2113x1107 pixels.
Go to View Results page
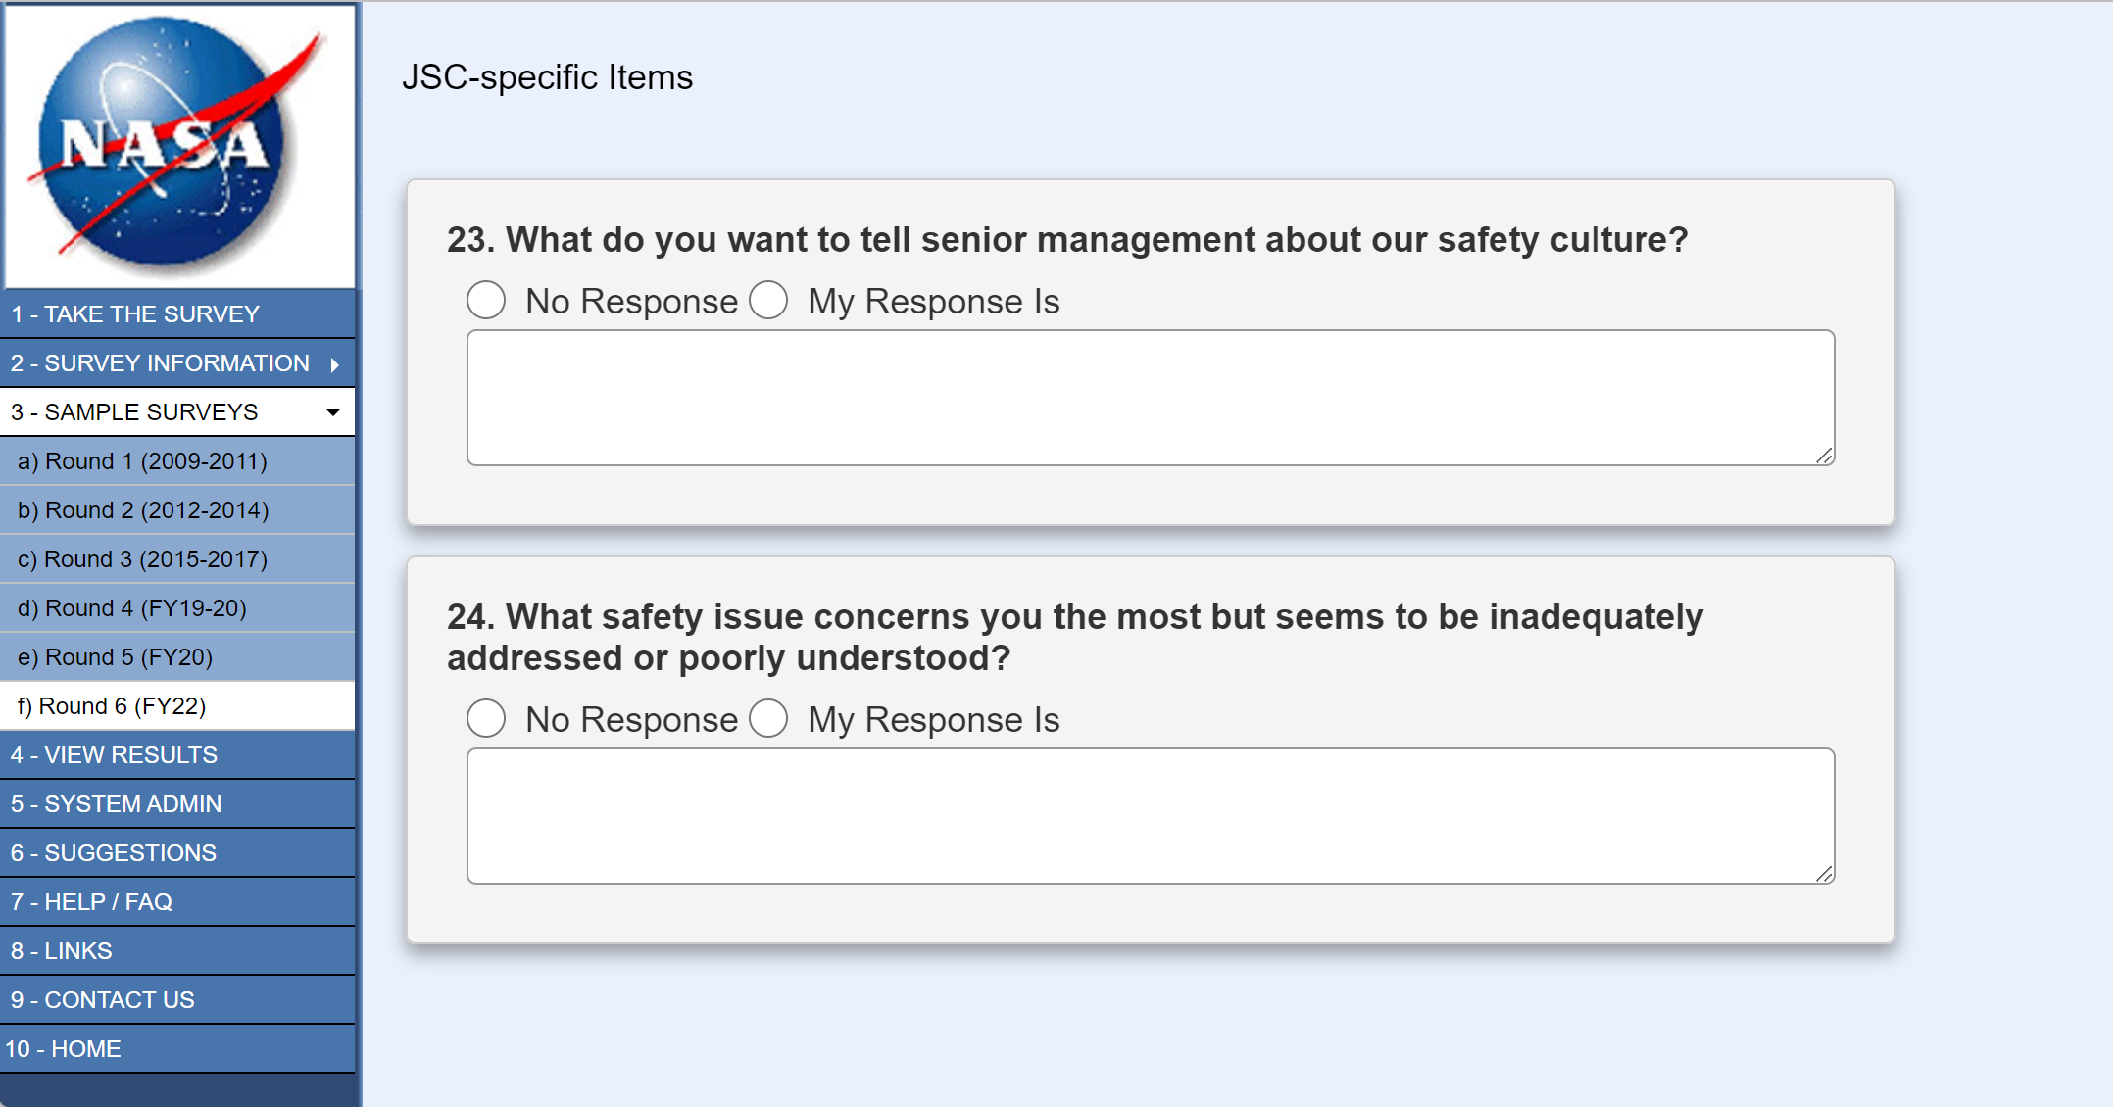tap(115, 755)
